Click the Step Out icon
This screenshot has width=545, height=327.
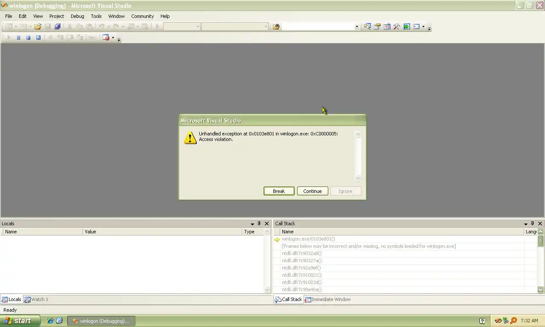(80, 37)
